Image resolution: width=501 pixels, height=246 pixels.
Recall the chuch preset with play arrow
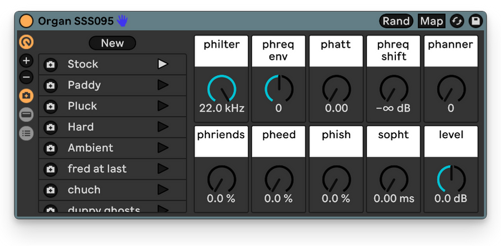[x=163, y=189]
